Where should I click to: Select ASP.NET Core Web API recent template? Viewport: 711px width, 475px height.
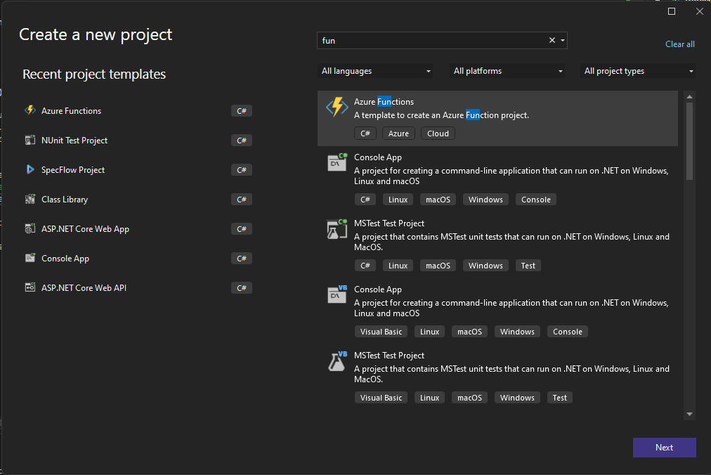pos(84,288)
